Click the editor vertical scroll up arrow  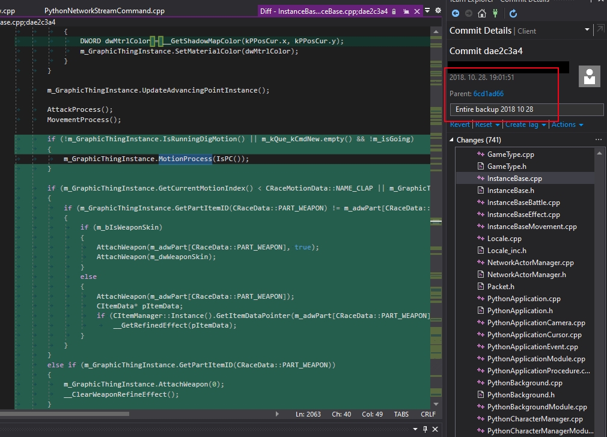click(436, 32)
